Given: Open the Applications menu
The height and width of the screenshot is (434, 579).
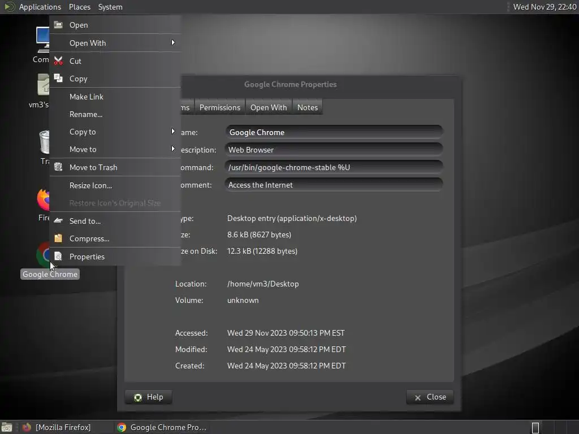Looking at the screenshot, I should [40, 7].
